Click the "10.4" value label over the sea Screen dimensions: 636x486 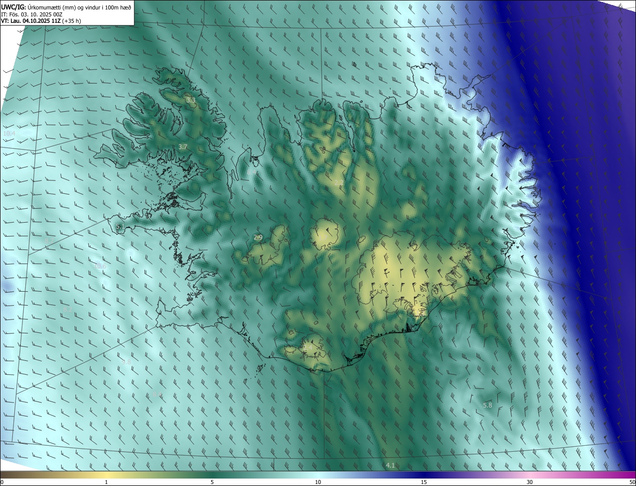pos(9,133)
